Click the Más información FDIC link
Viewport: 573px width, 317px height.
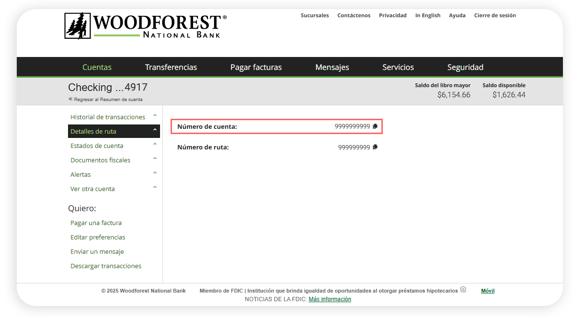(330, 299)
